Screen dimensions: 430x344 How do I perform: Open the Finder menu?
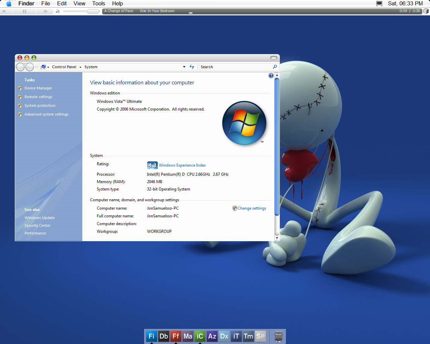(26, 4)
